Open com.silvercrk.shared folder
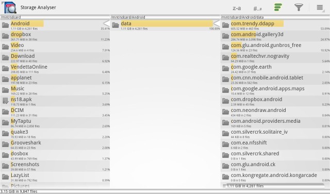The image size is (330, 194). pyautogui.click(x=275, y=155)
